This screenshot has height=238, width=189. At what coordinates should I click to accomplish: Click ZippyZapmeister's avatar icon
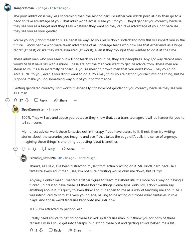(x=15, y=109)
